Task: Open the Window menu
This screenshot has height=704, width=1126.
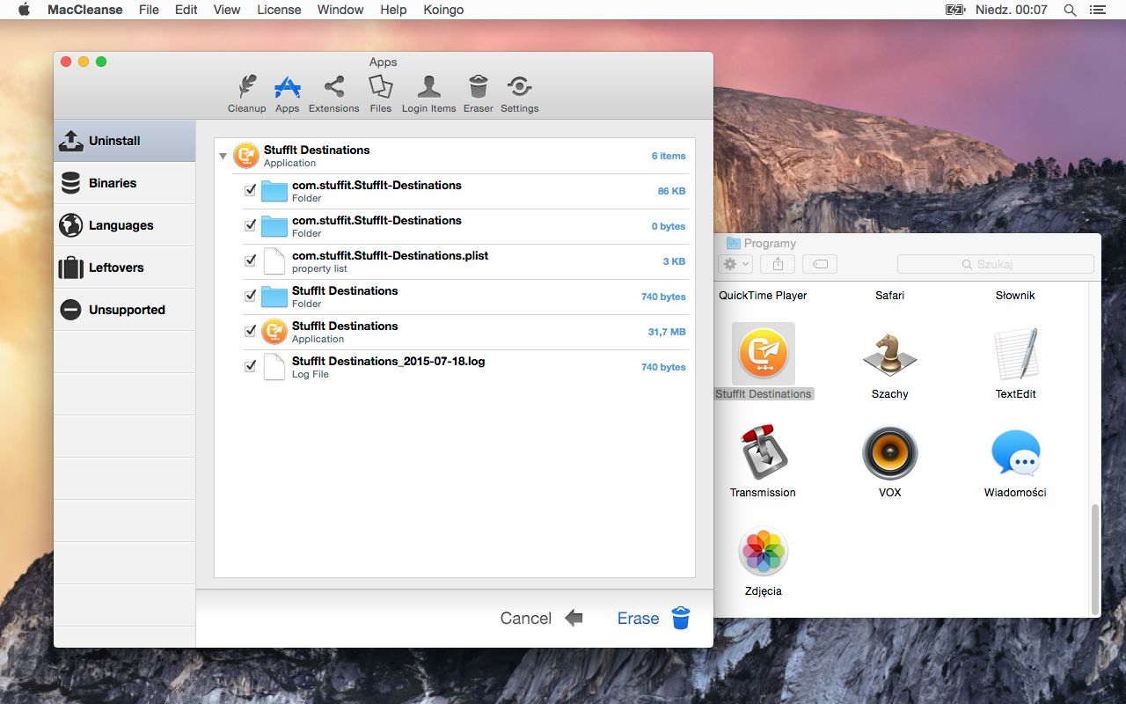Action: click(x=340, y=10)
